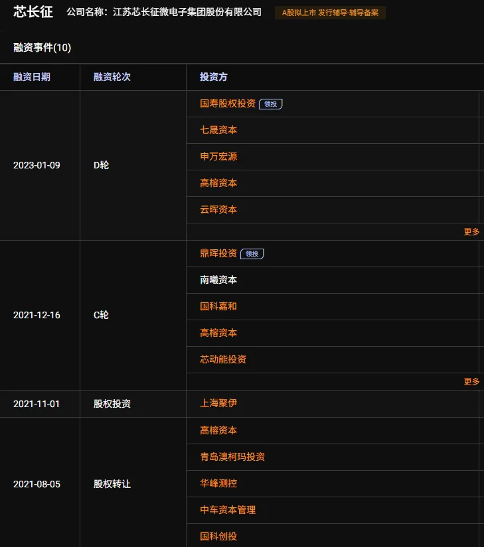
Task: Open the 上海聚伊 investor link
Action: [x=218, y=403]
